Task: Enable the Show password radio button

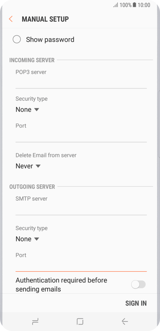Action: tap(16, 39)
